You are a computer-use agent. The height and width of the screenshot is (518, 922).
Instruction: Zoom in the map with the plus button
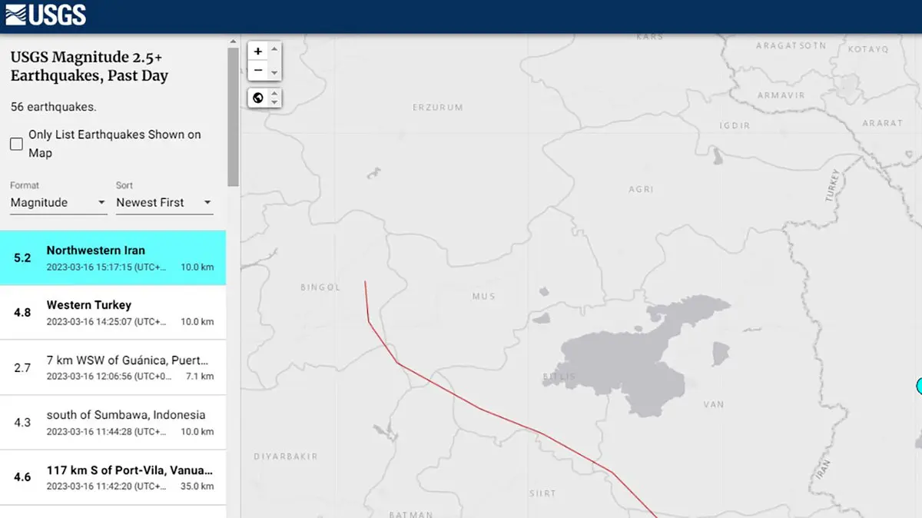pyautogui.click(x=258, y=51)
